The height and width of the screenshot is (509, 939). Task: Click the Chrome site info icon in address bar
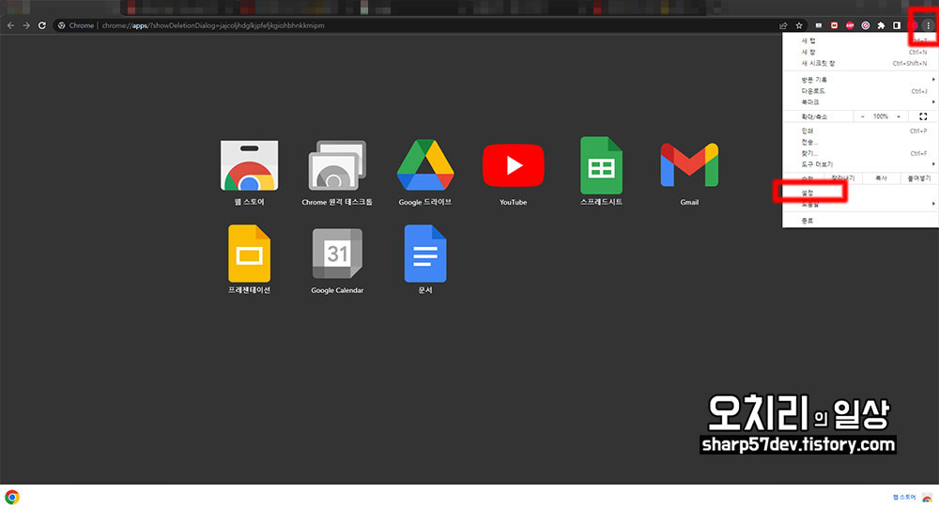tap(62, 25)
